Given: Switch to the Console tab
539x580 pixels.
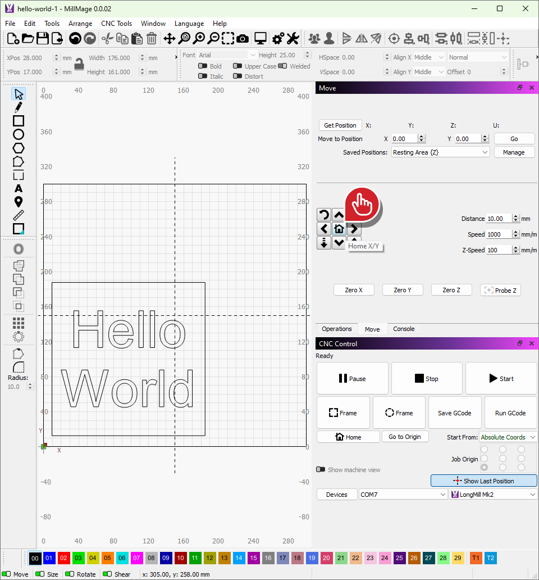Looking at the screenshot, I should click(x=404, y=329).
